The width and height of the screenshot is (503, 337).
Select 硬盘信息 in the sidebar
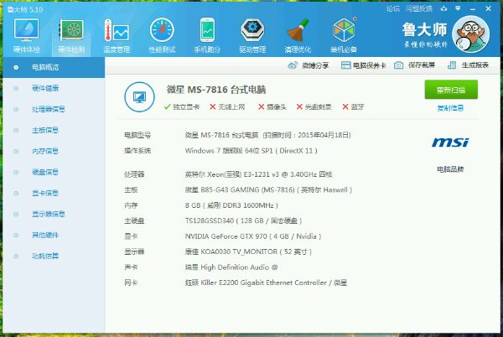tap(54, 172)
